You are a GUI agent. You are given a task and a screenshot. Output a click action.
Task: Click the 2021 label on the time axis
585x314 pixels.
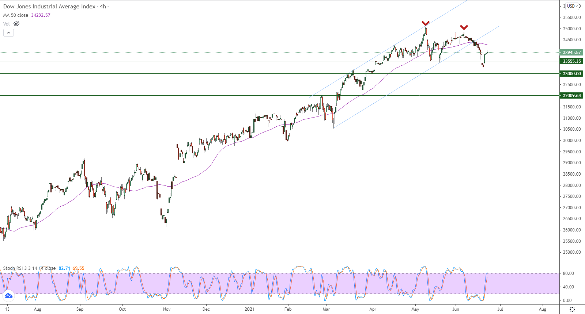(250, 309)
